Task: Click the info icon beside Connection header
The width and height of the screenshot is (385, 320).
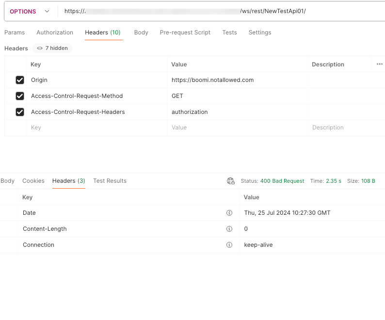Action: pos(229,245)
